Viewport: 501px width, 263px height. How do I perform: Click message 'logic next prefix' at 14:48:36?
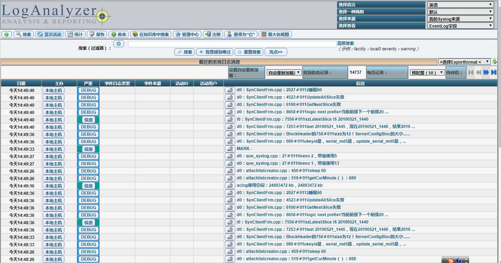pyautogui.click(x=312, y=215)
